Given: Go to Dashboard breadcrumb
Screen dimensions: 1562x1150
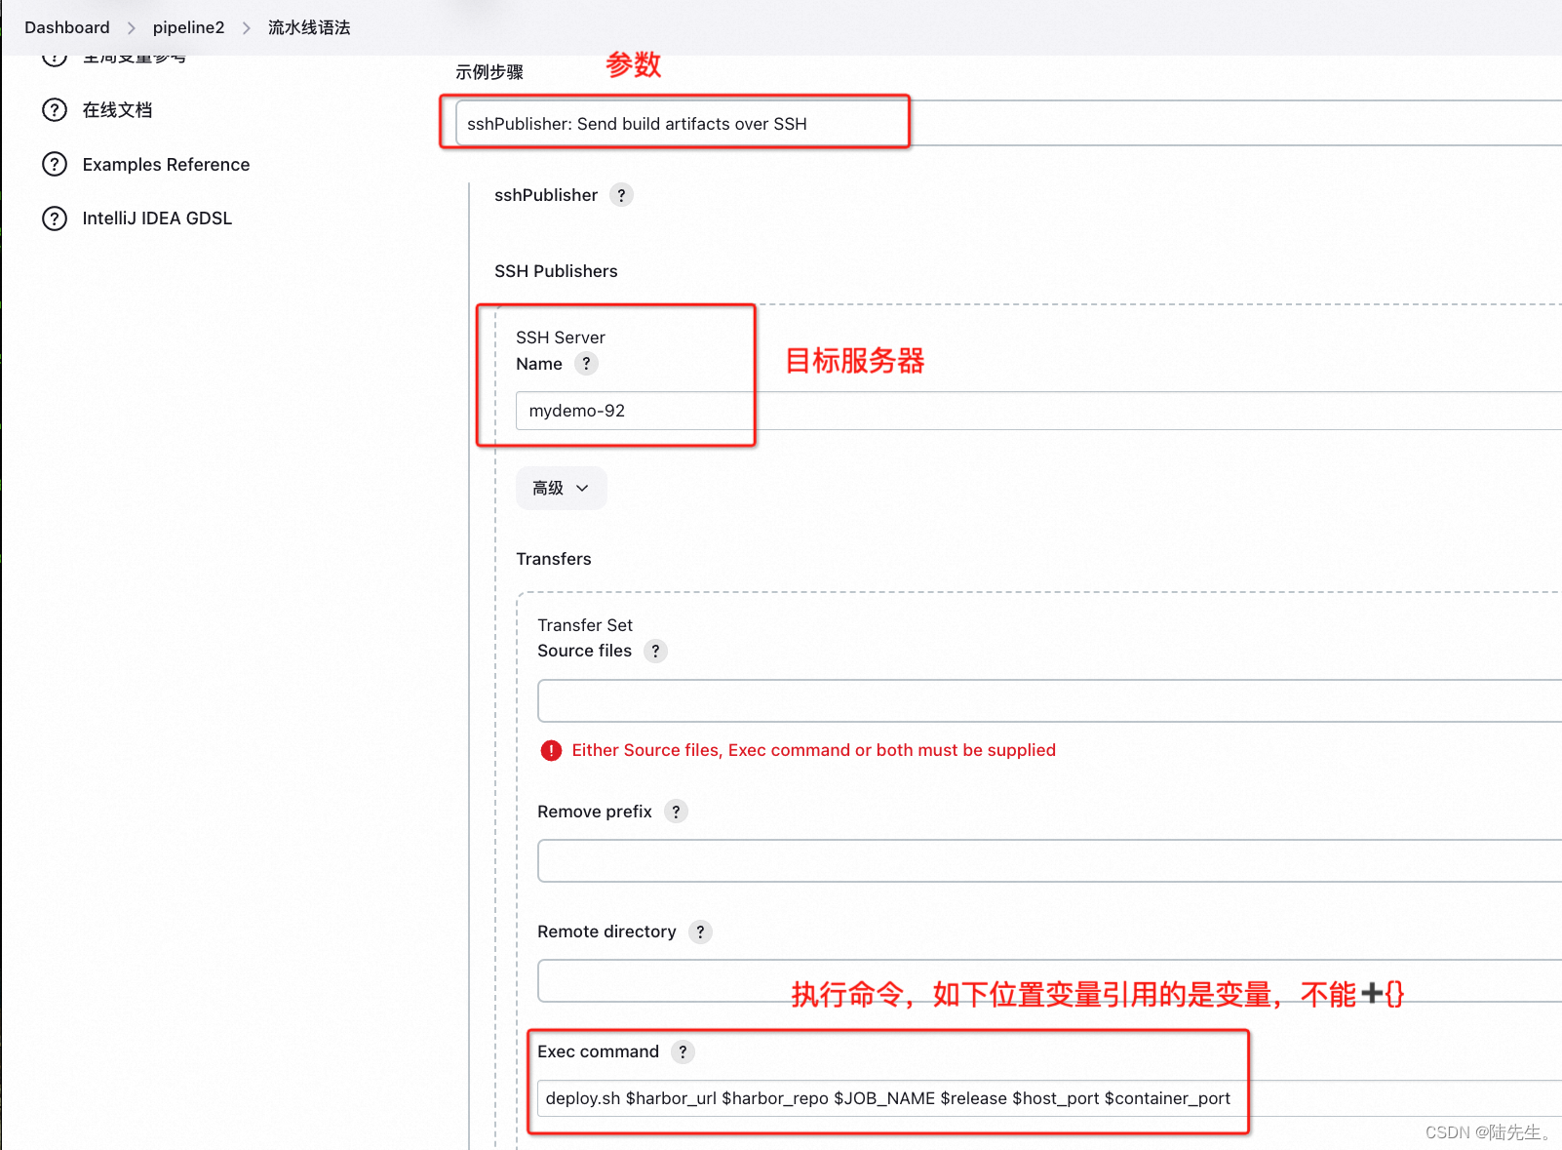Looking at the screenshot, I should tap(67, 27).
